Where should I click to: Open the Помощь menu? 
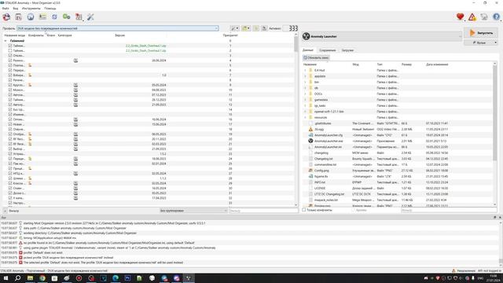point(50,9)
